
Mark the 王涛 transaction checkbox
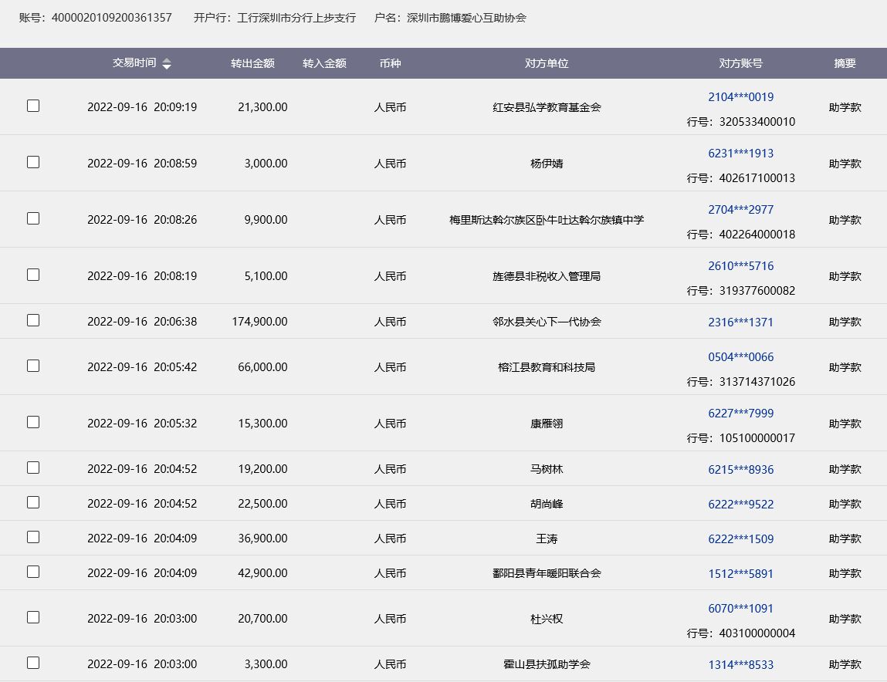point(33,537)
